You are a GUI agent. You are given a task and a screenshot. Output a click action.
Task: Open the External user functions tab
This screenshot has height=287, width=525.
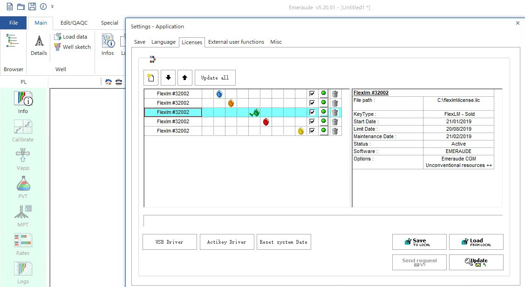tap(236, 42)
